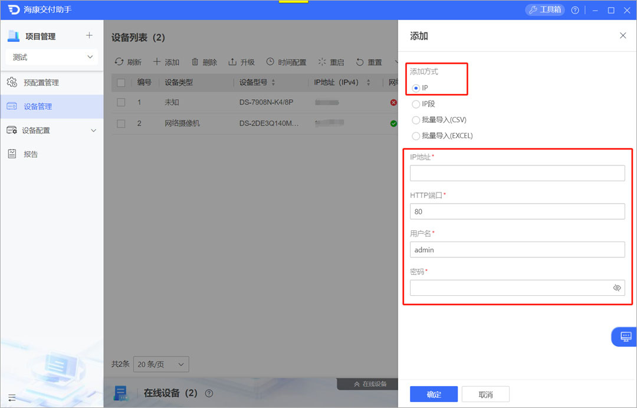Screen dimensions: 637x408
Task: Click the HTTP端口 field showing 80
Action: click(x=517, y=211)
